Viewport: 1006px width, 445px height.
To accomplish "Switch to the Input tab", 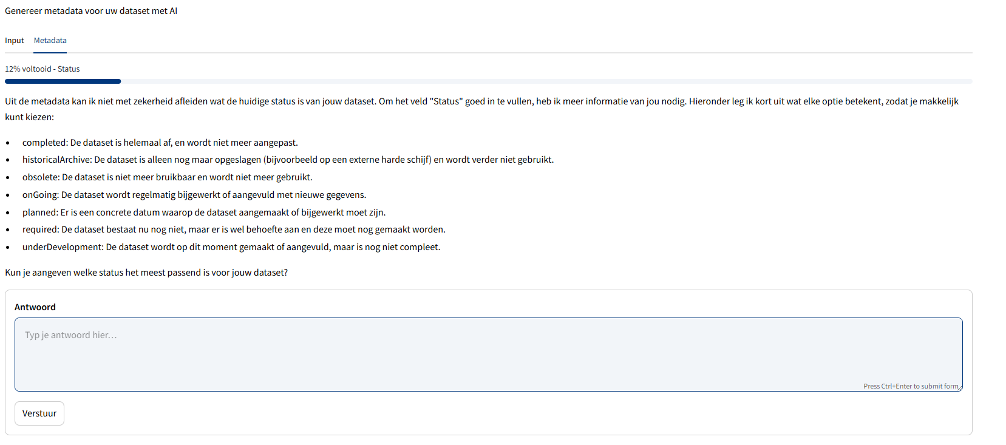I will (x=15, y=41).
